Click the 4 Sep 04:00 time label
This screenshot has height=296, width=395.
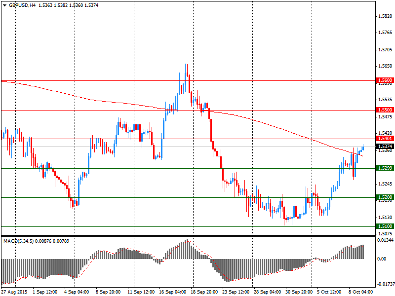tap(77, 292)
